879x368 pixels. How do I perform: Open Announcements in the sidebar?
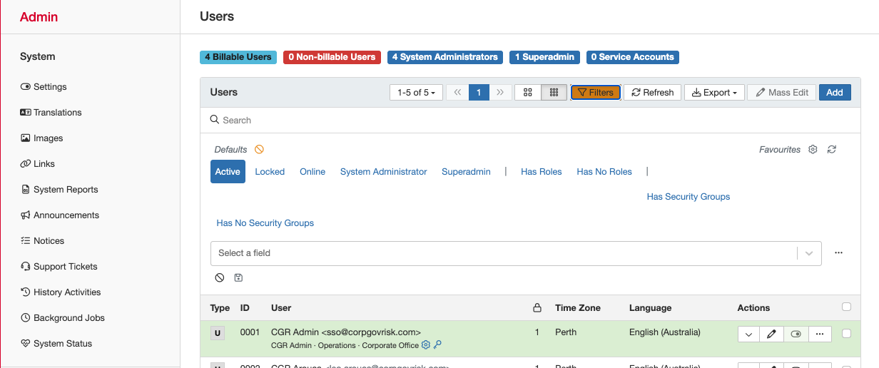(60, 215)
